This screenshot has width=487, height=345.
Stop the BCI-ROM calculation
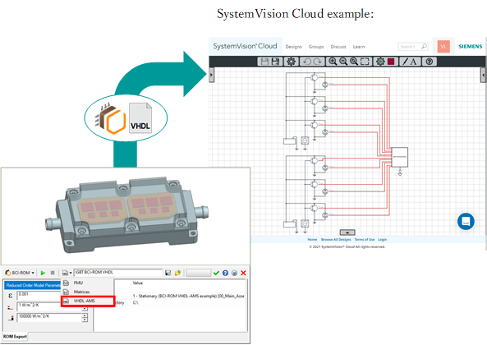(x=53, y=273)
